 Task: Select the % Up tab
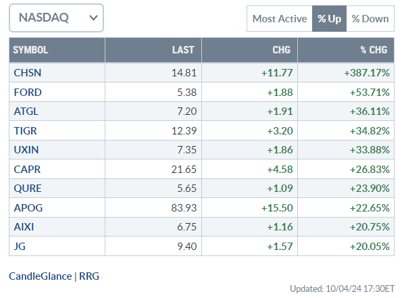pyautogui.click(x=329, y=19)
